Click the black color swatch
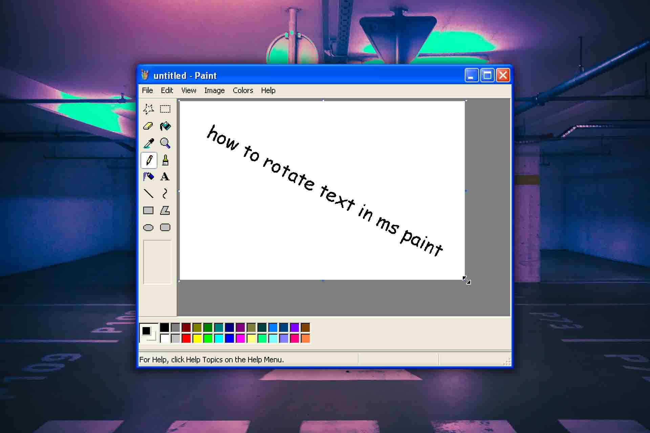 pos(165,328)
